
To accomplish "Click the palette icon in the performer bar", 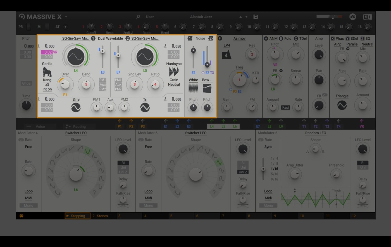I will pyautogui.click(x=22, y=216).
